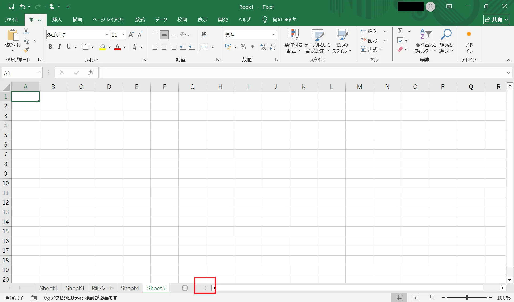Viewport: 514px width, 302px height.
Task: Switch to Page Layout view in status bar
Action: [415, 297]
